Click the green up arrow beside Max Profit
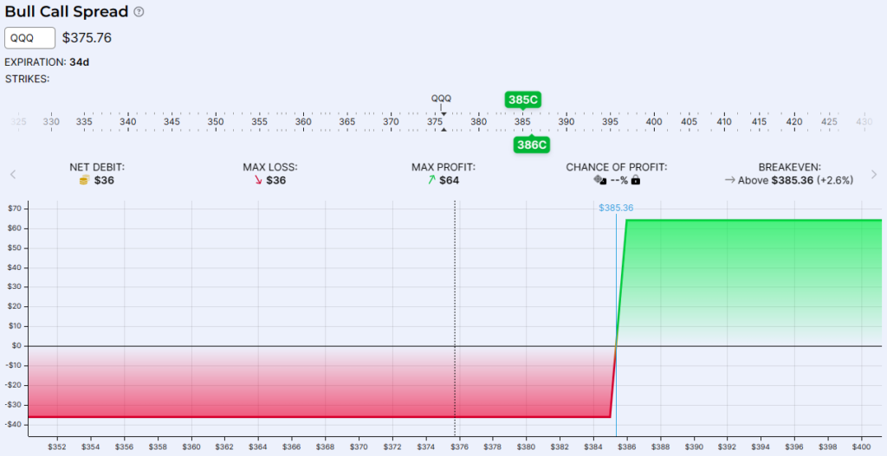 [431, 180]
